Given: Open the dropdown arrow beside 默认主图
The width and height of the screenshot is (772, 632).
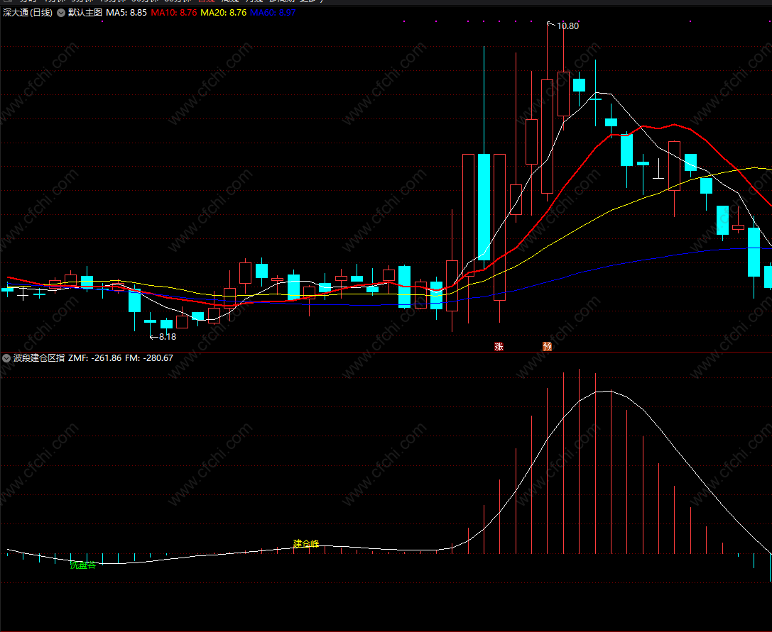Looking at the screenshot, I should [x=61, y=13].
